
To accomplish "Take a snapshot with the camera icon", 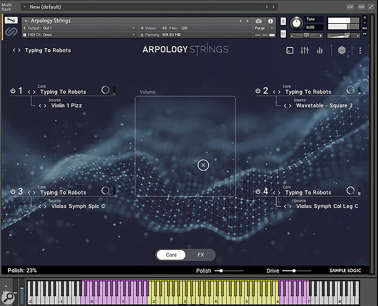I will pyautogui.click(x=259, y=21).
